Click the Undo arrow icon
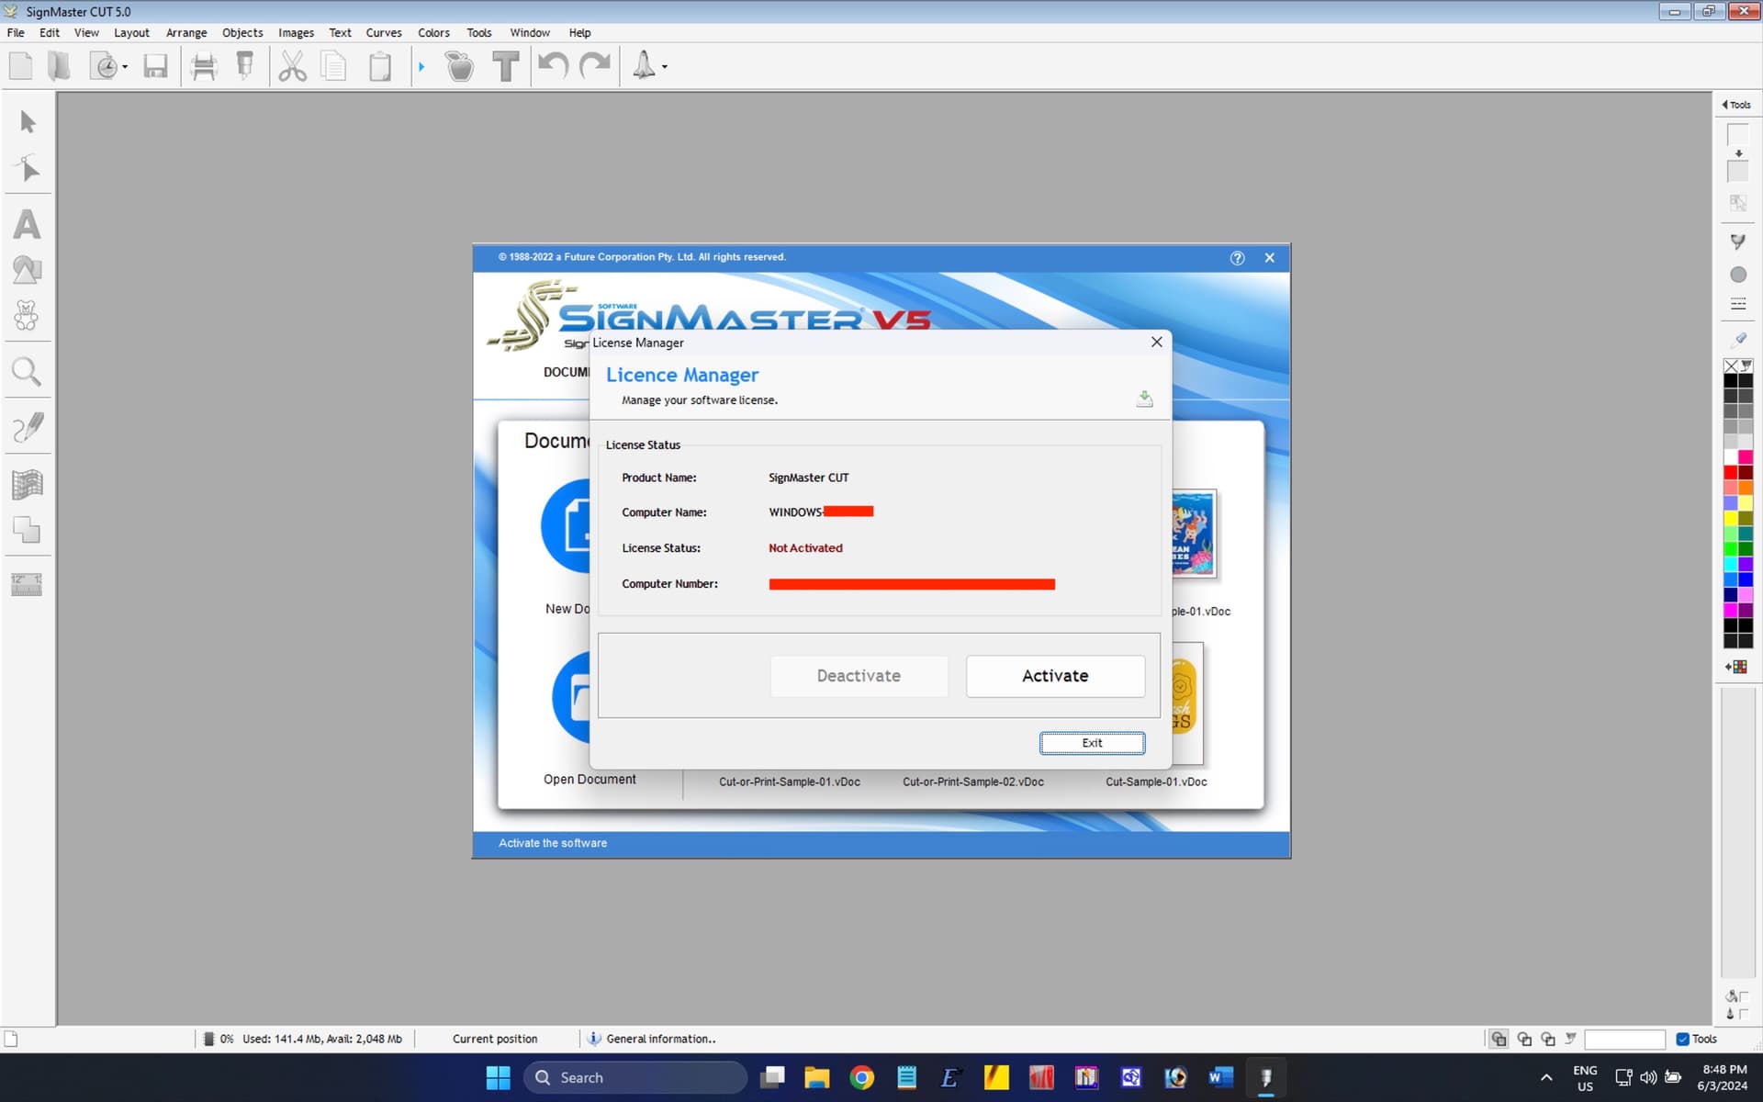1763x1102 pixels. 553,66
